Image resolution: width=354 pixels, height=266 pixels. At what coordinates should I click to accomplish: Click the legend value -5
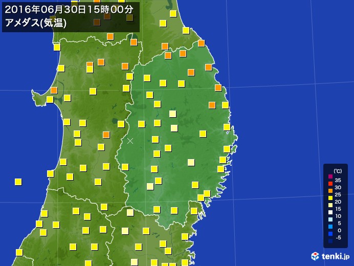coord(339,237)
